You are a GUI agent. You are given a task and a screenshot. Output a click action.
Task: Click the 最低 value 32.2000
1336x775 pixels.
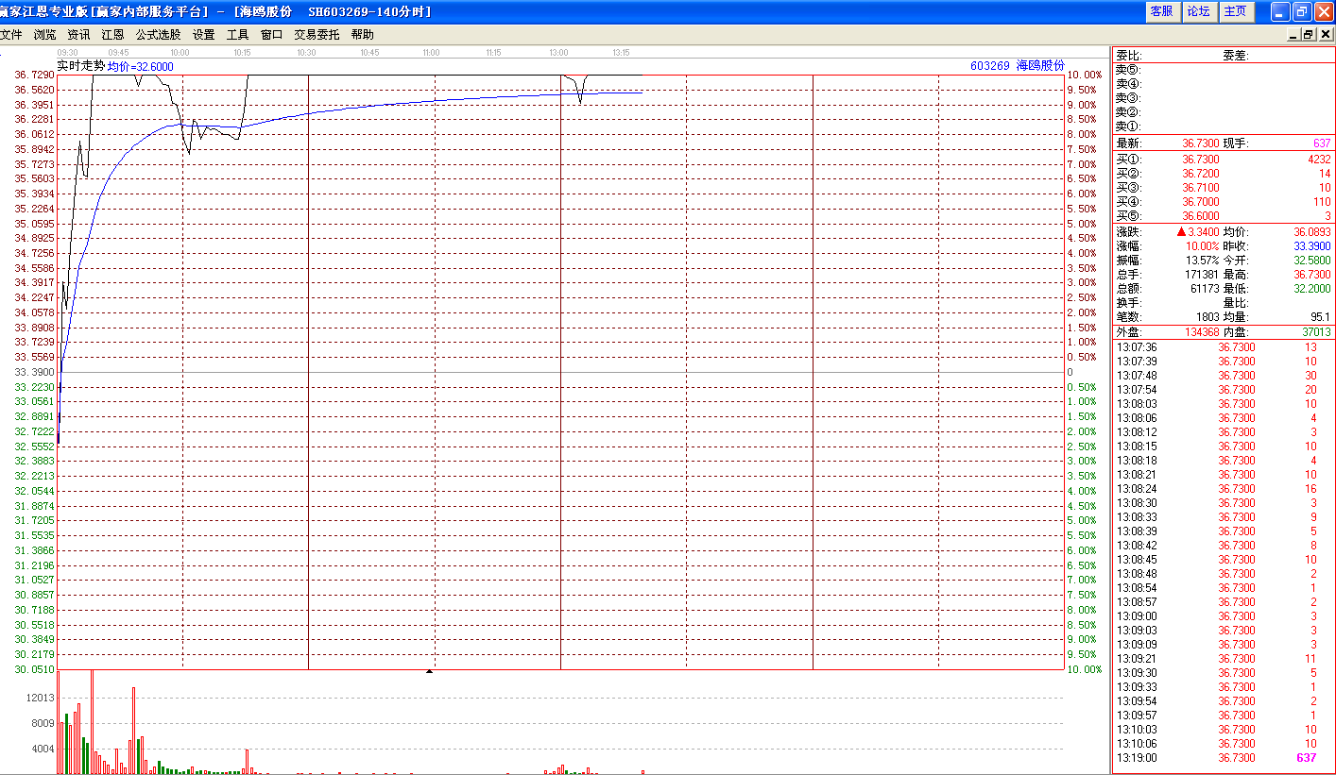(1312, 289)
